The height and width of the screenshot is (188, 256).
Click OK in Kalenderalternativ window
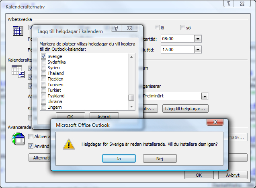coord(199,175)
